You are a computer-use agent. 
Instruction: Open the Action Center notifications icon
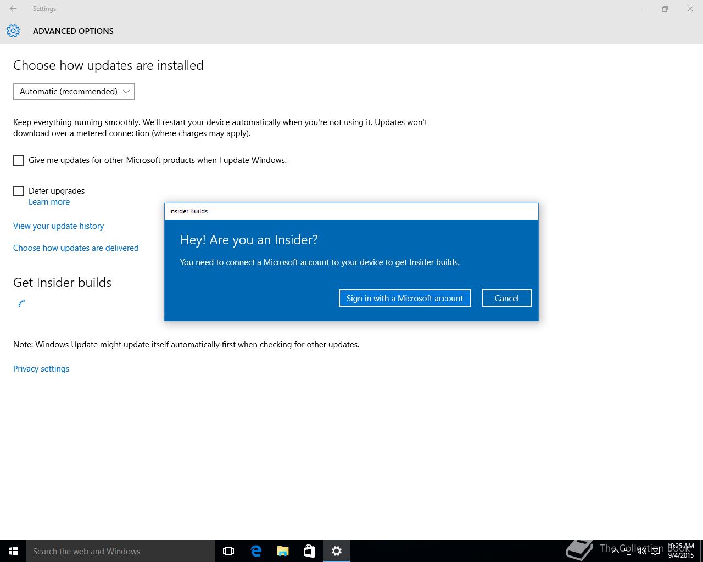[655, 551]
